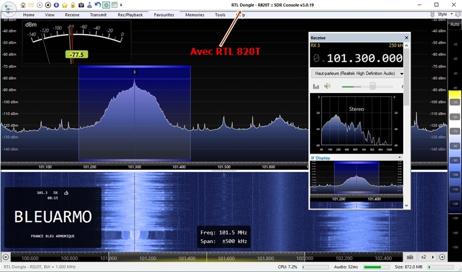Open the round application menu button
This screenshot has width=462, height=272.
(x=9, y=9)
